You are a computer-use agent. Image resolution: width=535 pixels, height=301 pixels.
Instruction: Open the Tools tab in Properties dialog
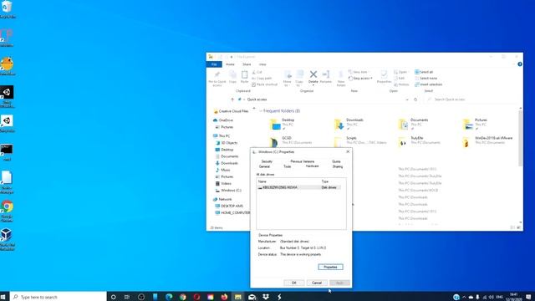(288, 166)
